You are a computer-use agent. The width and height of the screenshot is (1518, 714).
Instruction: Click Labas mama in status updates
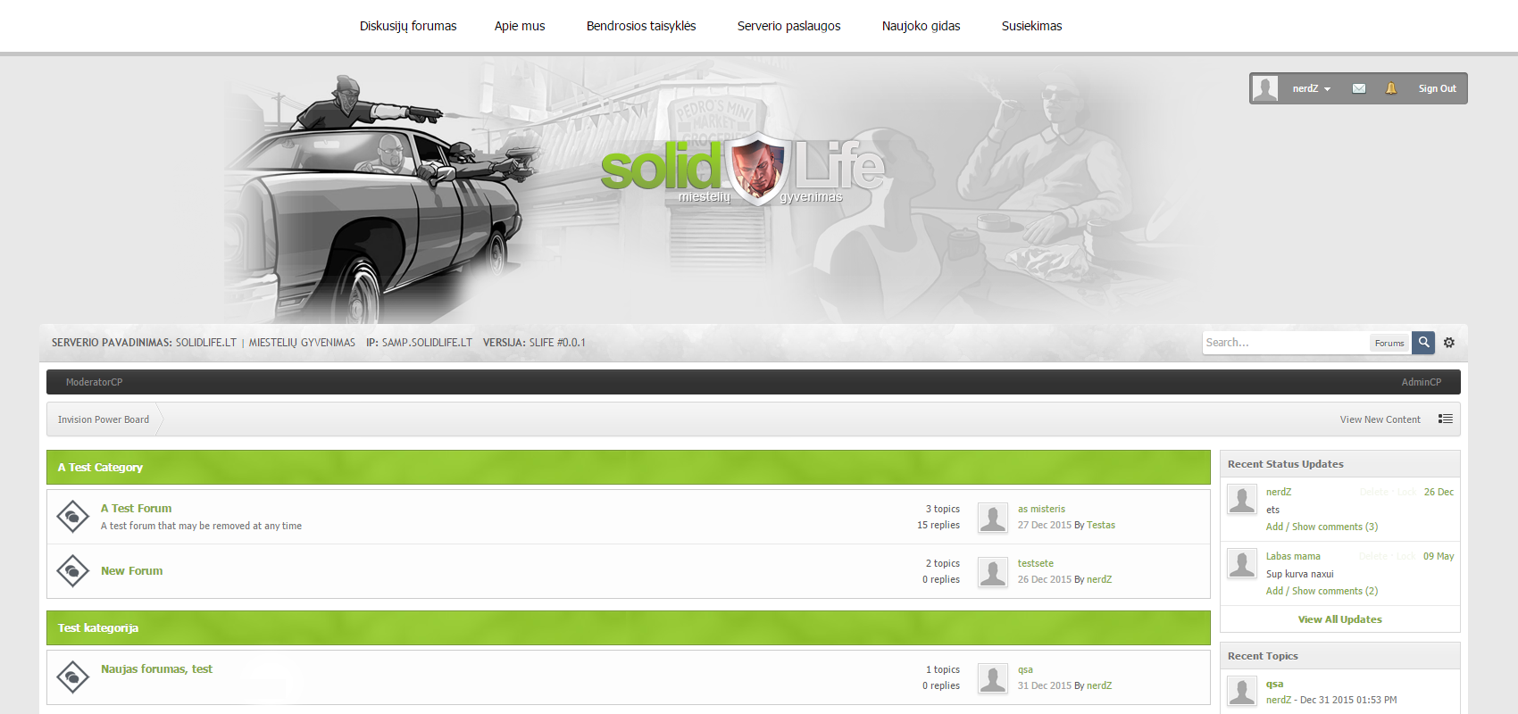point(1293,556)
